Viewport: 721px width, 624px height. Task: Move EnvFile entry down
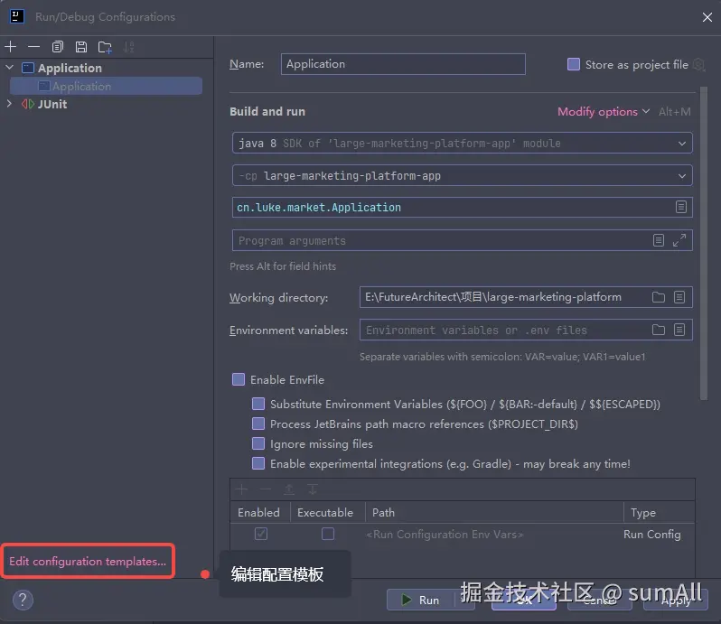point(313,489)
